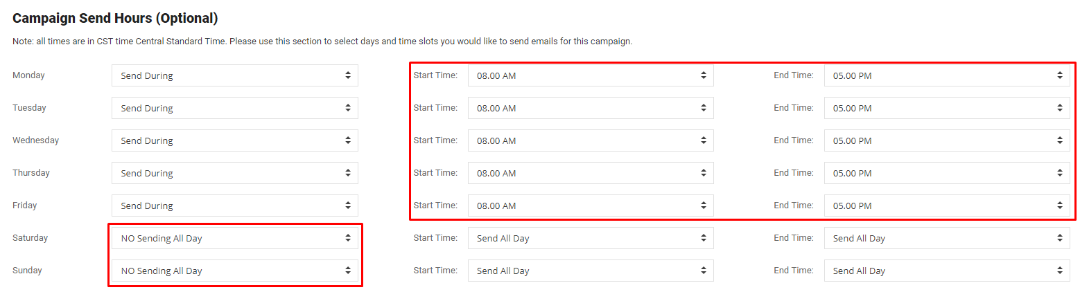Viewport: 1080px width, 301px height.
Task: Open Saturday Start Time Send All Day dropdown
Action: (591, 238)
